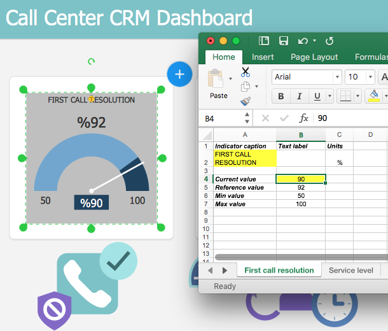Viewport: 388px width, 331px height.
Task: Click the horizontal scrollbar in Excel
Action: click(301, 257)
